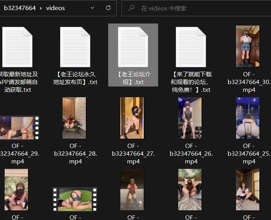Click the 【老王论坛永久地址发布页】.txt name label
The image size is (271, 220).
click(75, 78)
